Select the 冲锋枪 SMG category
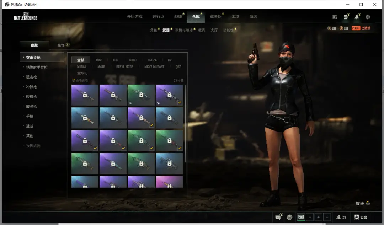The image size is (384, 225). tap(31, 87)
